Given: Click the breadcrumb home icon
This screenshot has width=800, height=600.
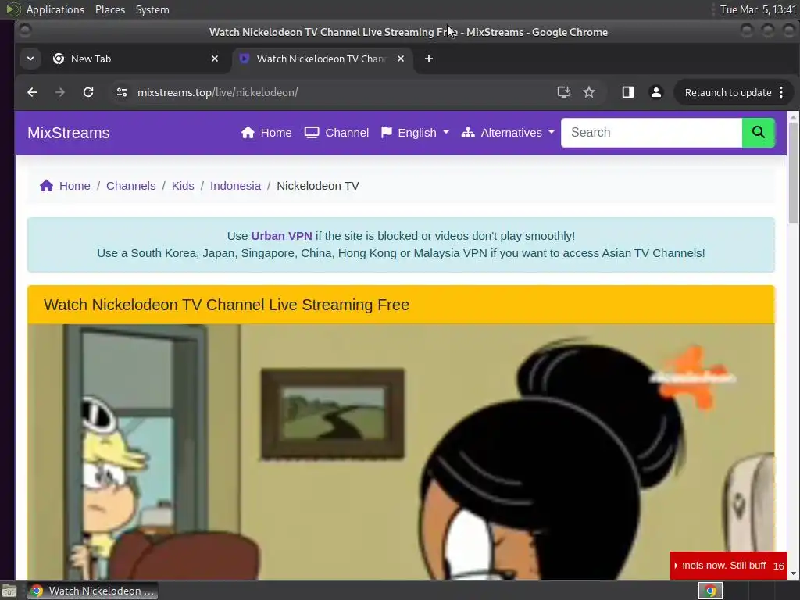Looking at the screenshot, I should 46,186.
